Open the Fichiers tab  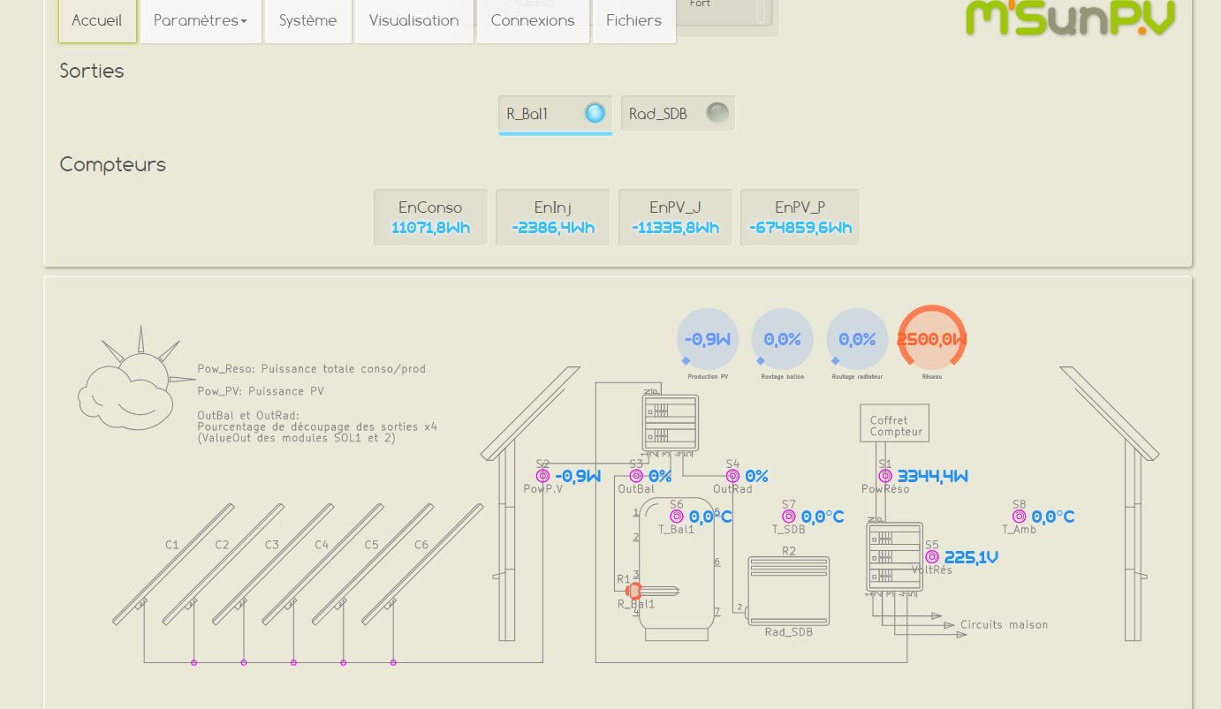pyautogui.click(x=633, y=20)
